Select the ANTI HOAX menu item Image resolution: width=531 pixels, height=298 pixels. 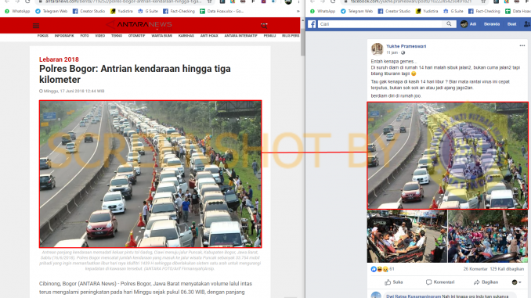pyautogui.click(x=209, y=35)
